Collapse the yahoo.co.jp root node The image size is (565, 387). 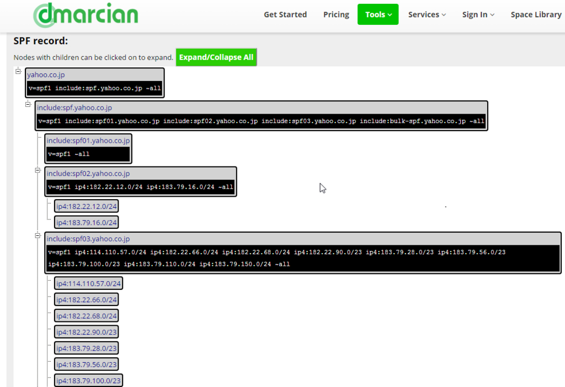point(18,71)
